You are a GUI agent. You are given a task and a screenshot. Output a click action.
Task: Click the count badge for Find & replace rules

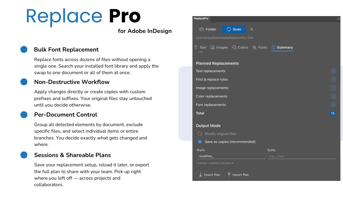(x=333, y=79)
